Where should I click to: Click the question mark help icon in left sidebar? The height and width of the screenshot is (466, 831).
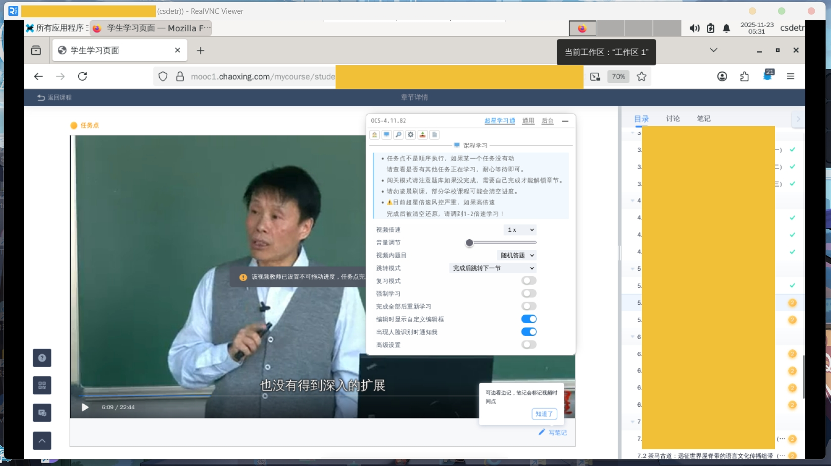point(42,358)
